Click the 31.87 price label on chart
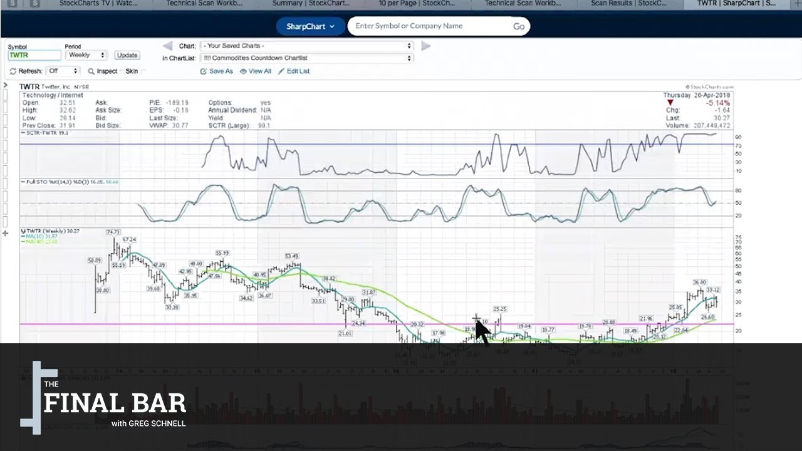 tap(368, 293)
